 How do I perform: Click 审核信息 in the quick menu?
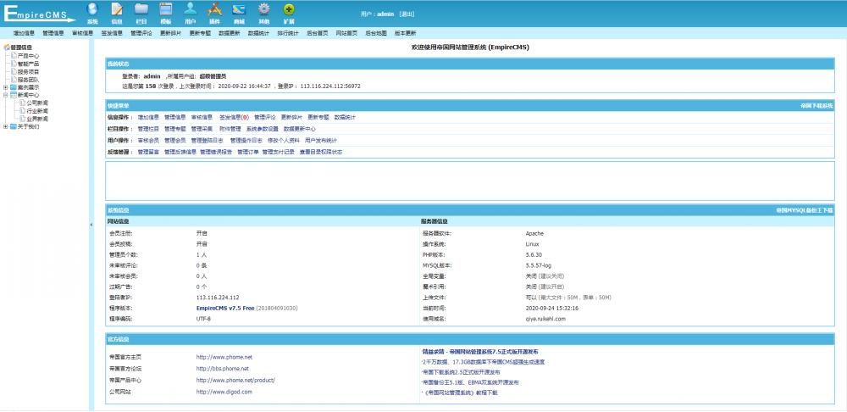[202, 117]
